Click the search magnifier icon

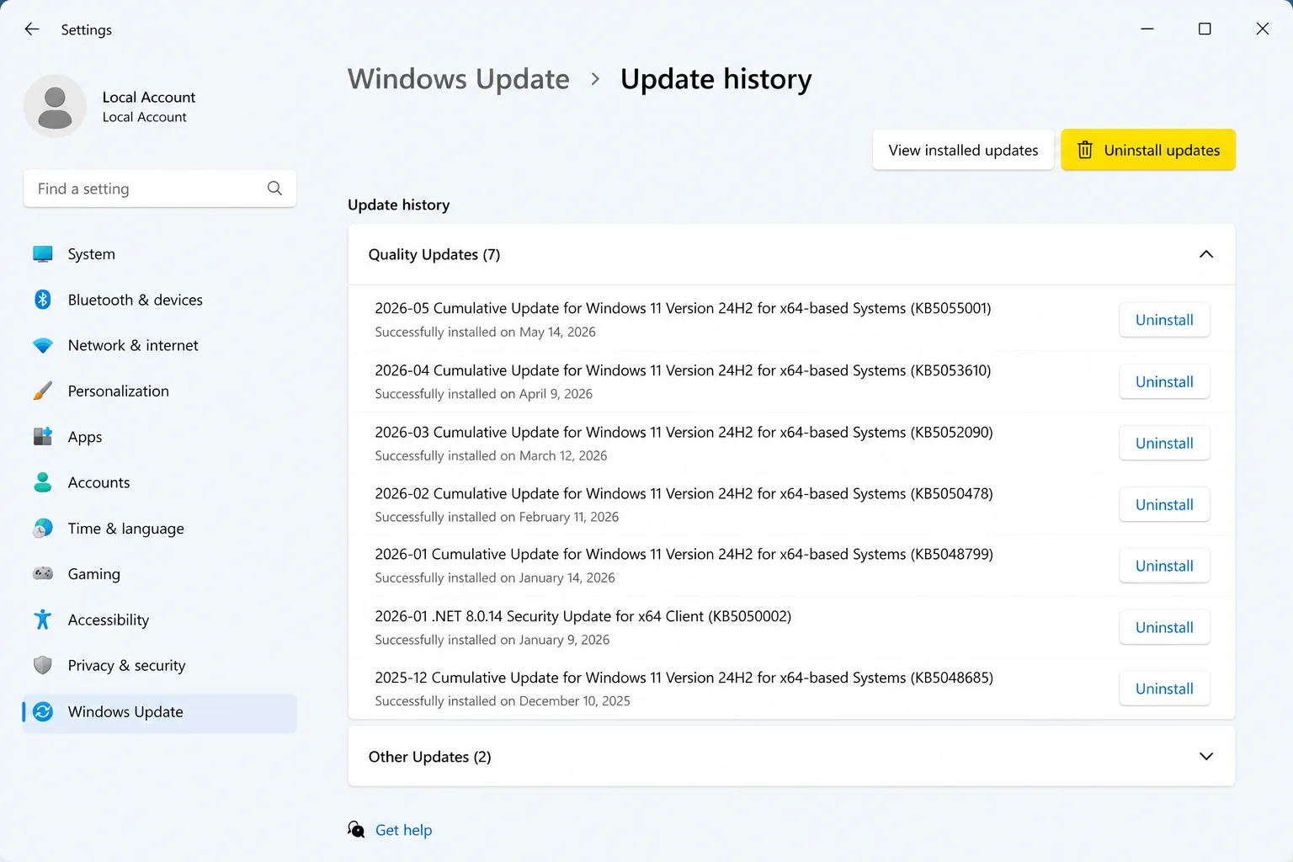click(274, 189)
